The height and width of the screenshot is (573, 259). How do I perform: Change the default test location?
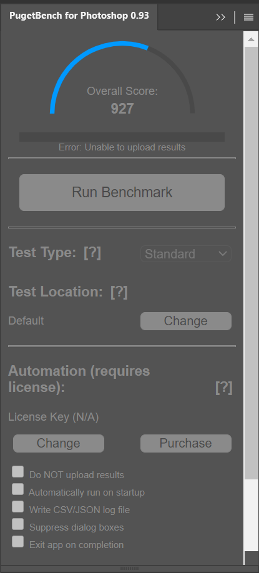click(186, 321)
